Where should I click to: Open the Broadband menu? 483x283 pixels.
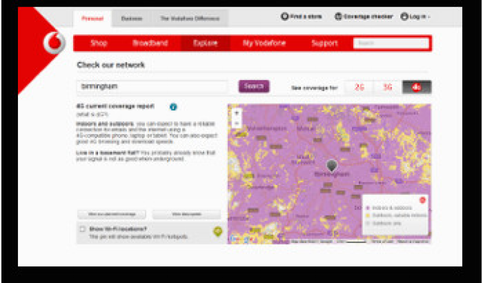tap(150, 43)
